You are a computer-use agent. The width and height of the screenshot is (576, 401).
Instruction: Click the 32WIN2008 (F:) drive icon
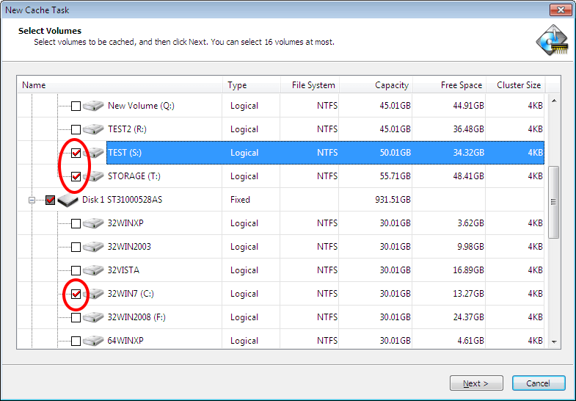pyautogui.click(x=93, y=317)
